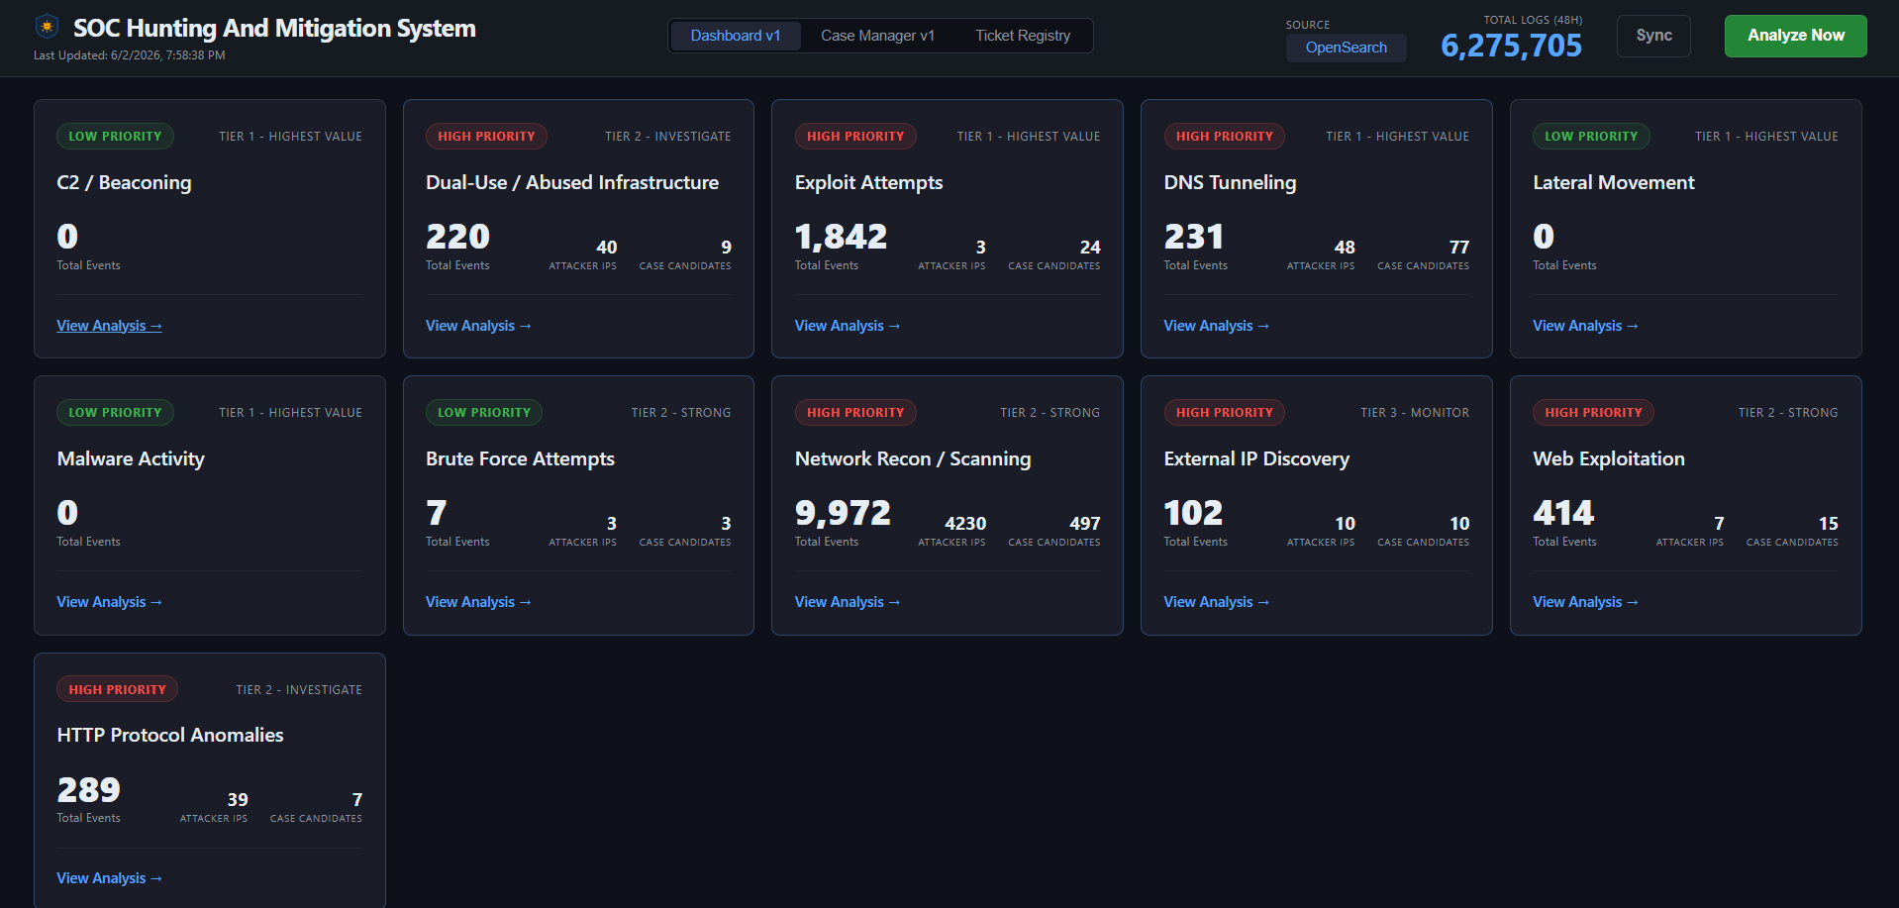
Task: Click the 77 case candidates value
Action: 1459,248
